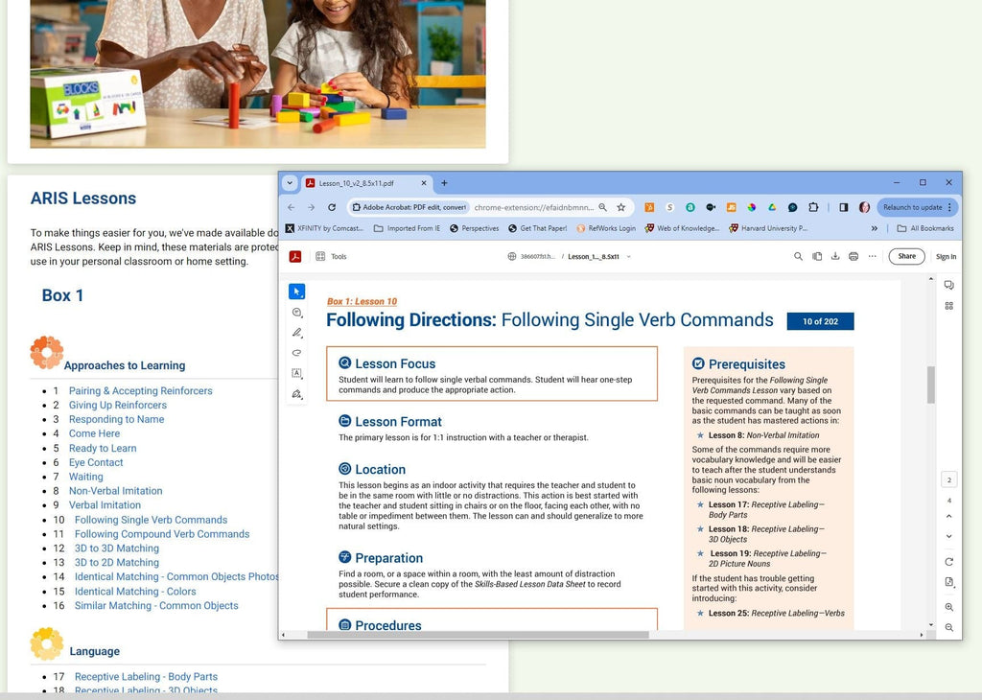Click the page number input field
Image resolution: width=982 pixels, height=700 pixels.
(x=949, y=478)
